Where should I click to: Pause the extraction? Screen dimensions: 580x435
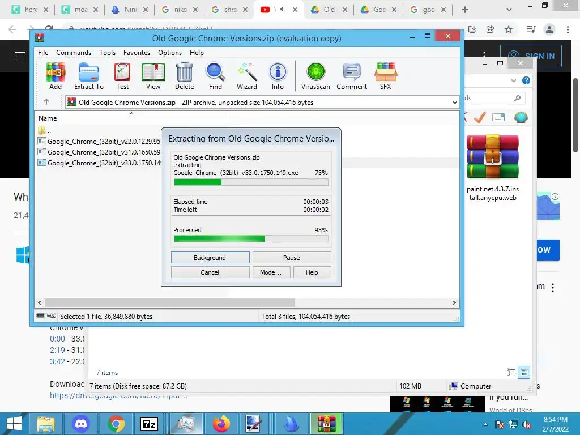292,258
